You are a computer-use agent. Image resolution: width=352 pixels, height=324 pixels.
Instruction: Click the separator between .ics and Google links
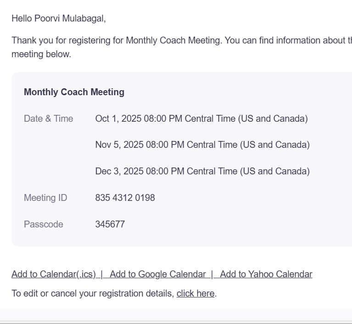pyautogui.click(x=103, y=274)
